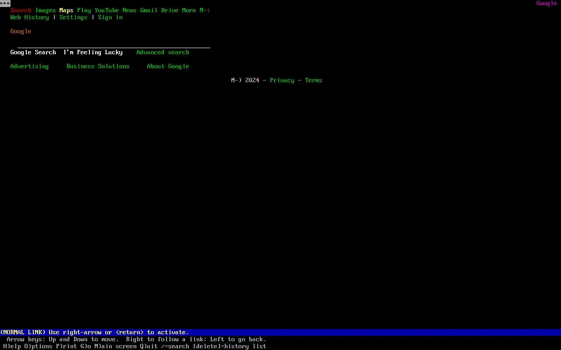Click the H)elp command in bottom bar
Viewport: 561px width, 350px height.
click(12, 346)
